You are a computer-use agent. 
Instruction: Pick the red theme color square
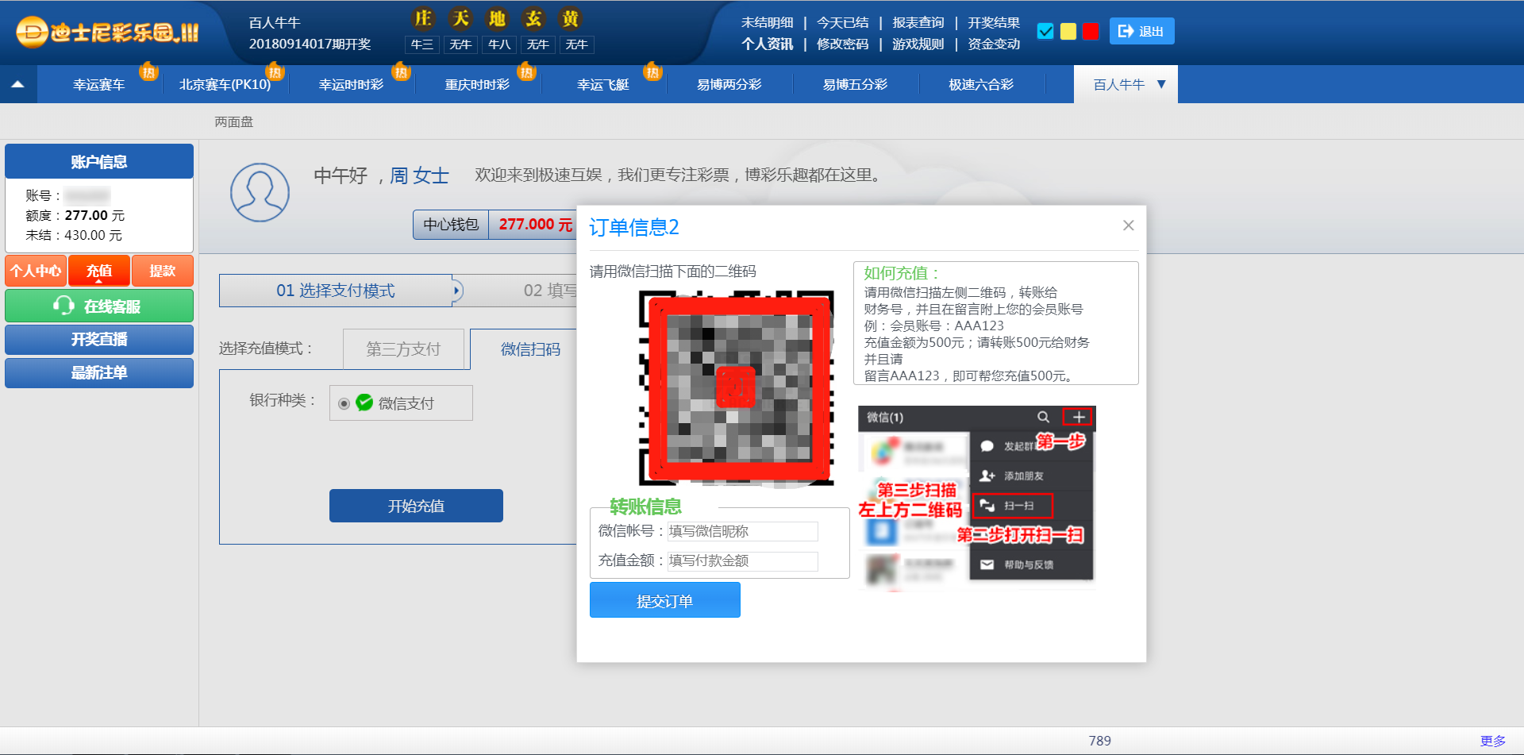(x=1091, y=31)
